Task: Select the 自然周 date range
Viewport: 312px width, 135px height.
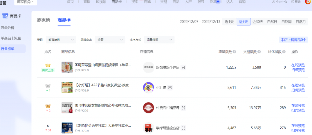Action: [286, 22]
